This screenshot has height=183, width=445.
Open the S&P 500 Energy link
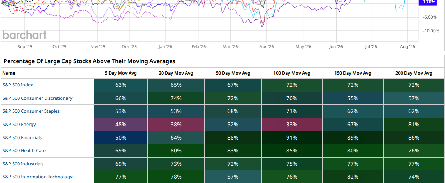[x=19, y=125]
